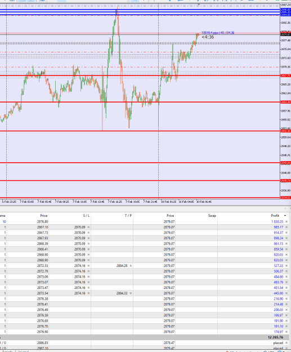The image size is (291, 352).
Task: Sort trades by the S / L column
Action: tap(86, 216)
